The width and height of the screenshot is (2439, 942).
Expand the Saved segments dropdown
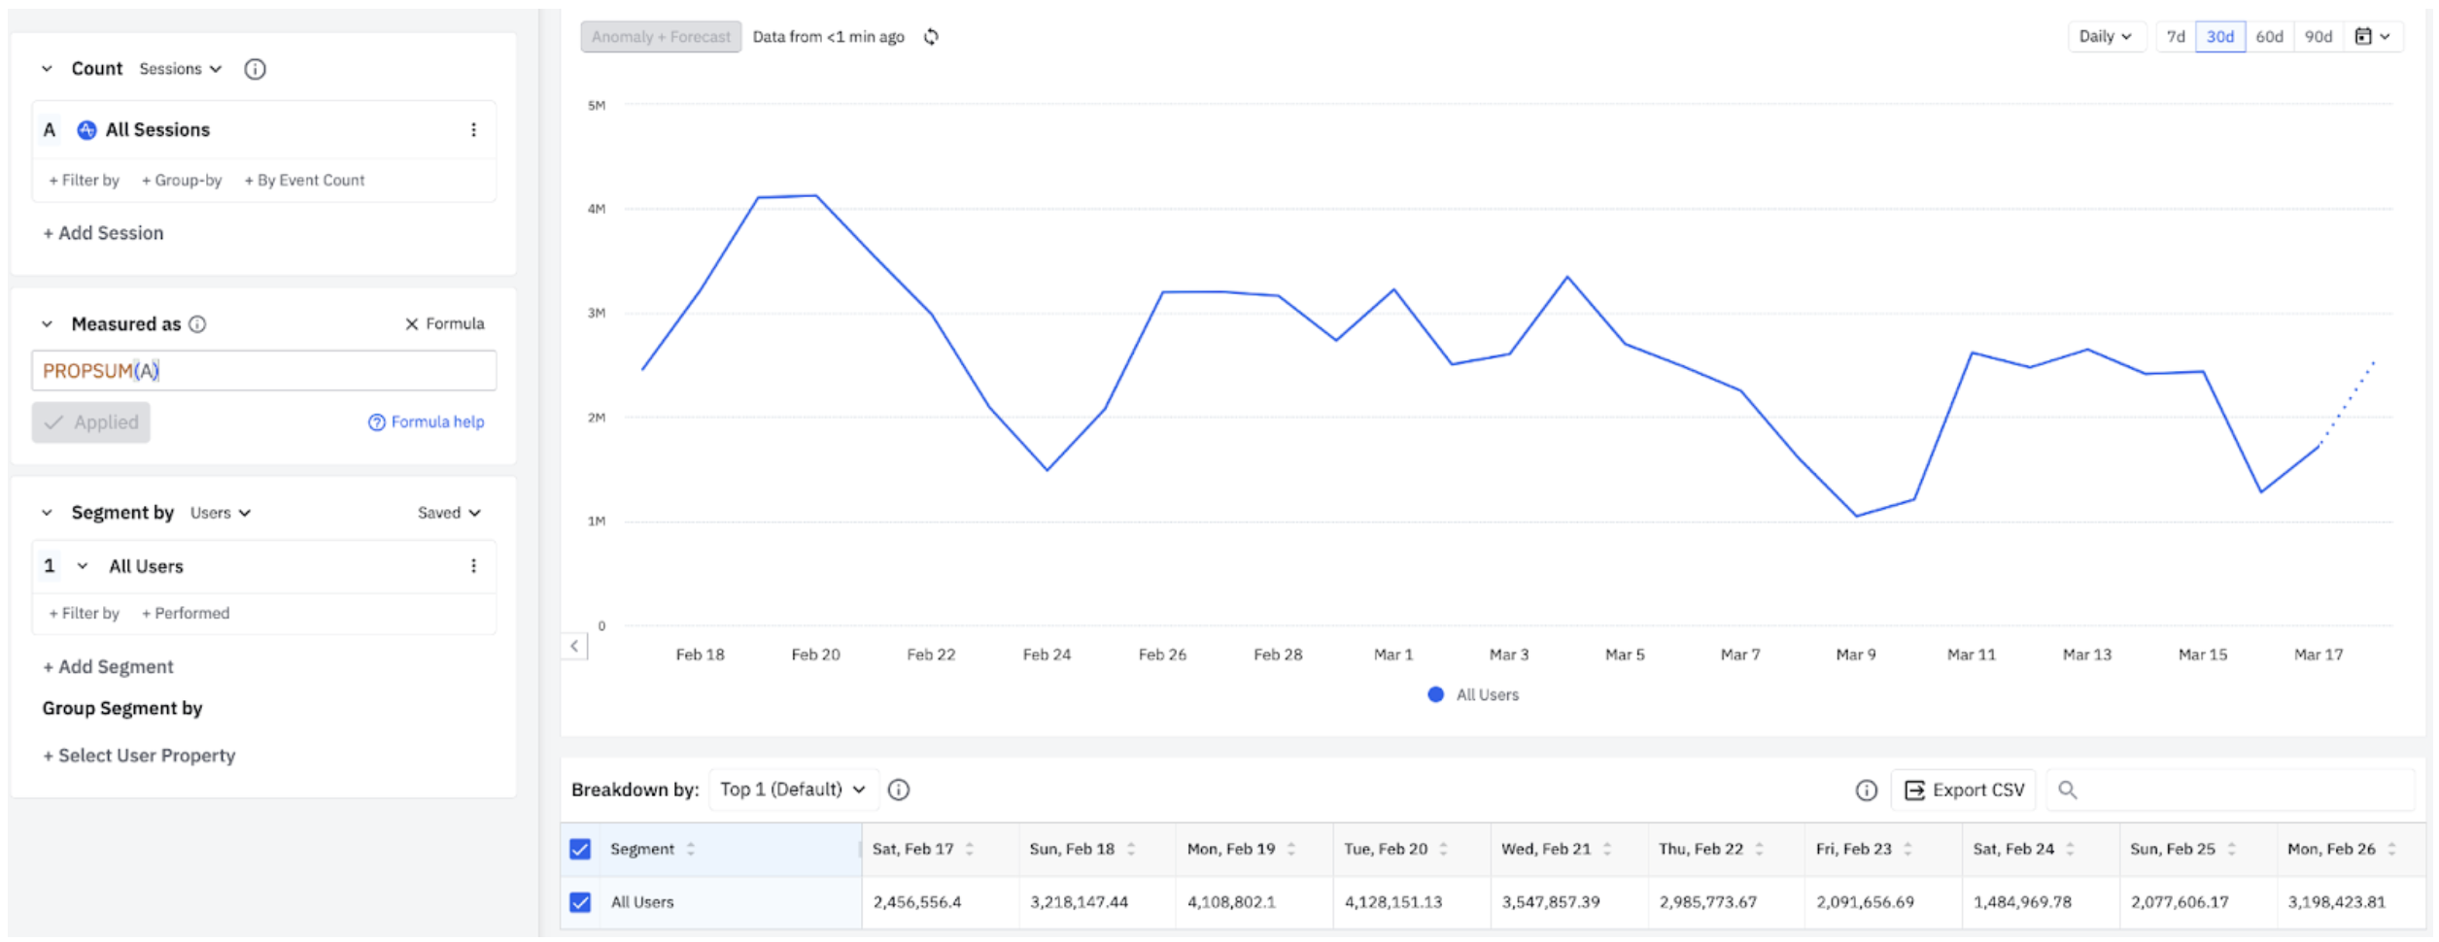[449, 513]
